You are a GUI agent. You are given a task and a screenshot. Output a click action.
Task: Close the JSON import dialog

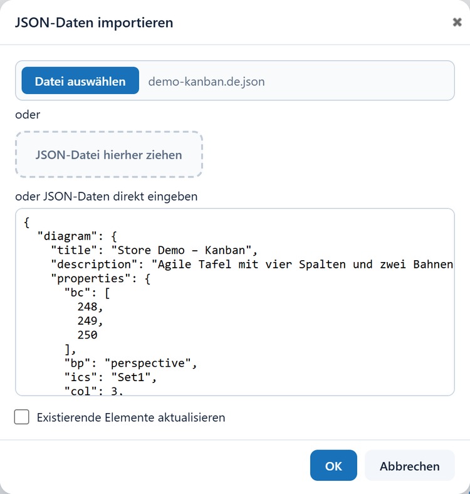pos(457,22)
